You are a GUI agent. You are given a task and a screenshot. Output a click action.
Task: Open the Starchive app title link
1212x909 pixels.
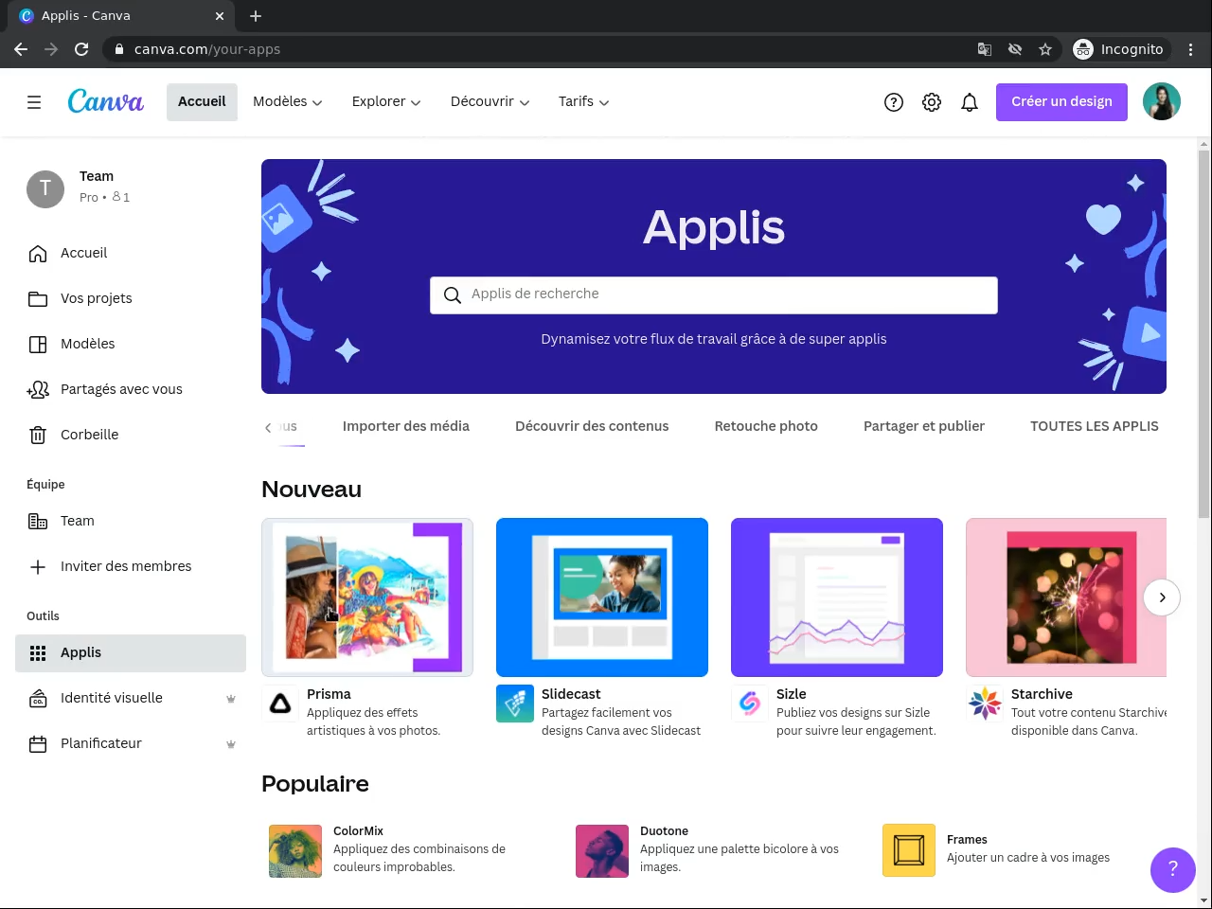pyautogui.click(x=1042, y=694)
